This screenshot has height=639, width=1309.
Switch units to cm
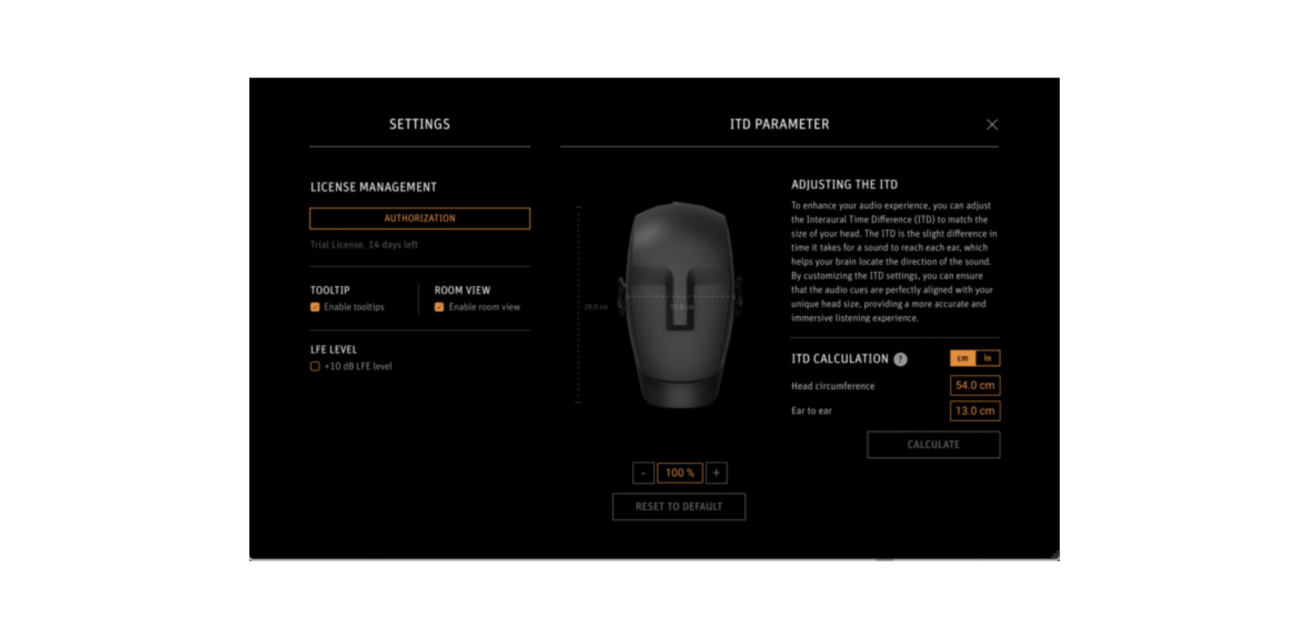963,358
